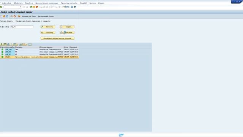Click the Test description cell
The height and width of the screenshot is (137, 243).
click(27, 49)
